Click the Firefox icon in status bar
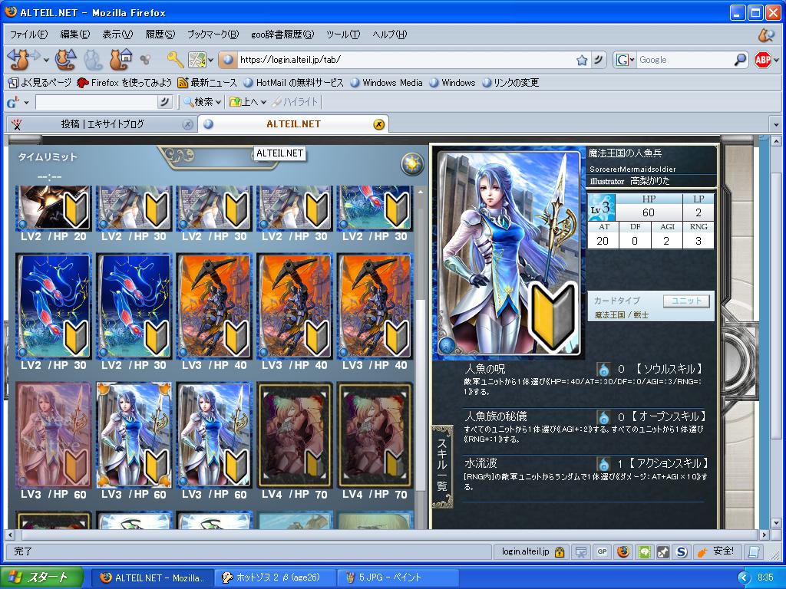Image resolution: width=786 pixels, height=589 pixels. [623, 551]
